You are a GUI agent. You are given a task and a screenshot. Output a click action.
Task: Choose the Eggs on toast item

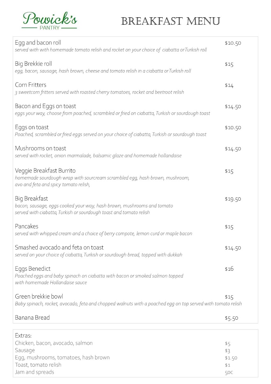[x=32, y=127]
